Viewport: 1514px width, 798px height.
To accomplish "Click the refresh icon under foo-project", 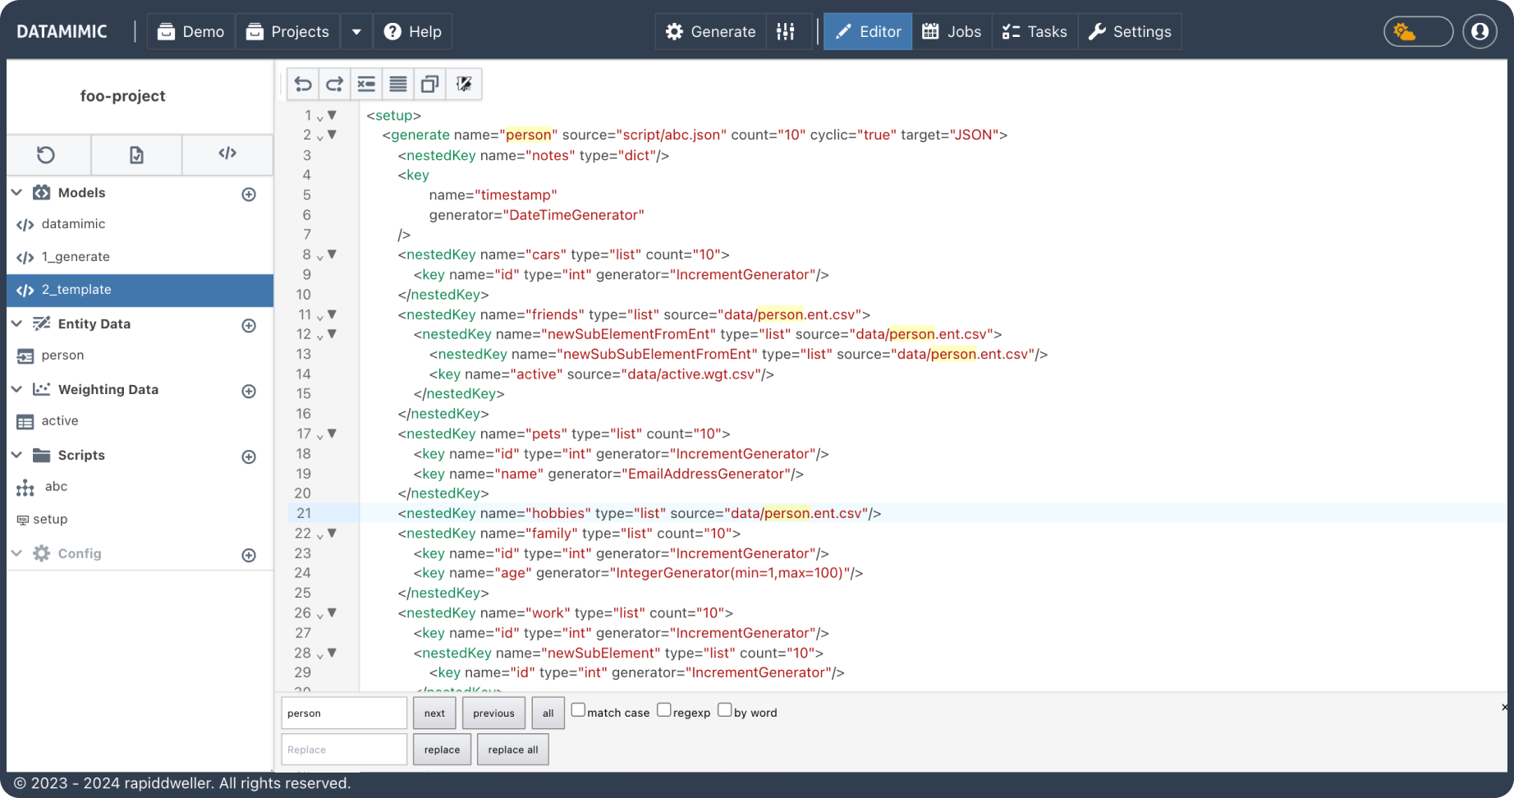I will coord(46,154).
